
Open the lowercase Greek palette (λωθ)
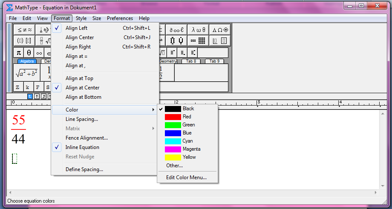click(x=198, y=30)
